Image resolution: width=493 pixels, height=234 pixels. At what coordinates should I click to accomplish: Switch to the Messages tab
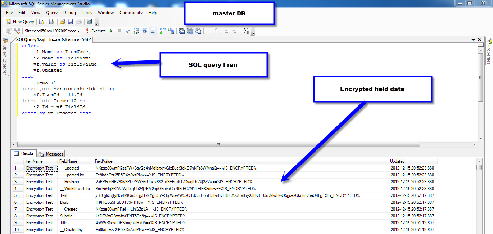[x=51, y=154]
